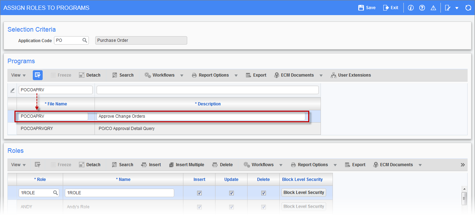
Task: Disable Delete permission for 1ROLE
Action: [x=263, y=193]
